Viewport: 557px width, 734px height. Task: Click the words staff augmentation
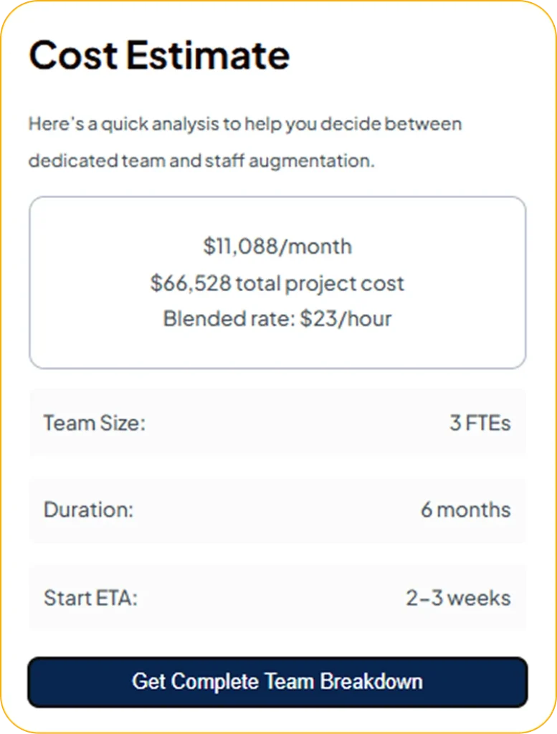tap(290, 161)
